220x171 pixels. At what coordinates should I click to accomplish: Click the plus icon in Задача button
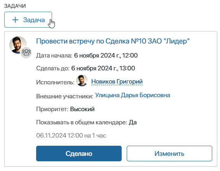point(15,20)
